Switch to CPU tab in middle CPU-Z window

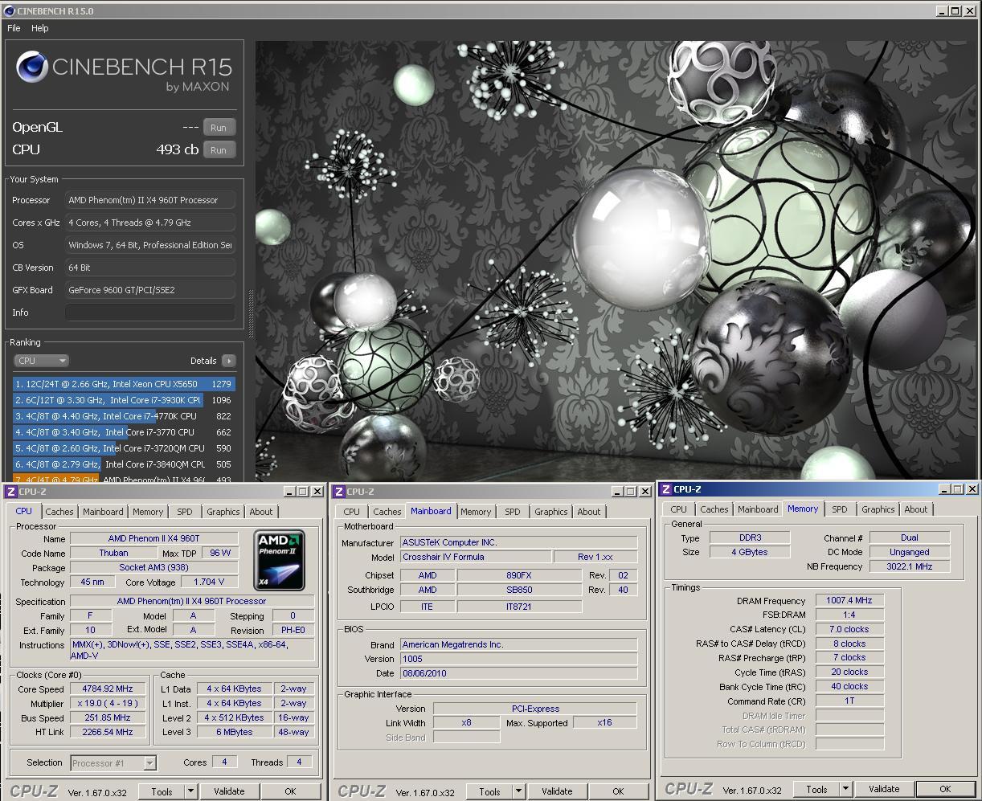point(352,512)
